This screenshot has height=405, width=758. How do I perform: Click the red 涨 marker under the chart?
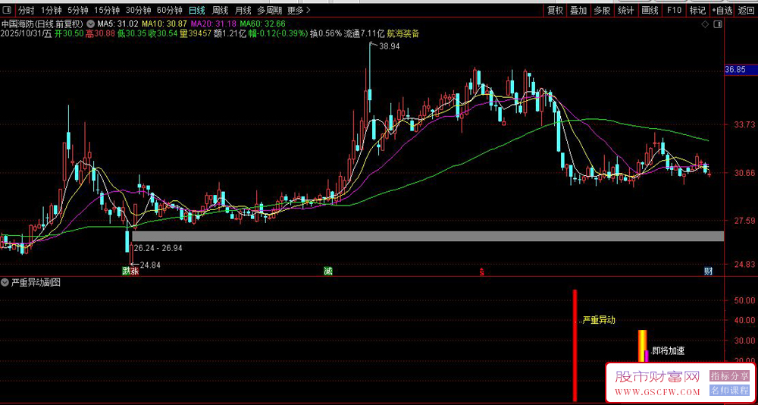click(135, 272)
